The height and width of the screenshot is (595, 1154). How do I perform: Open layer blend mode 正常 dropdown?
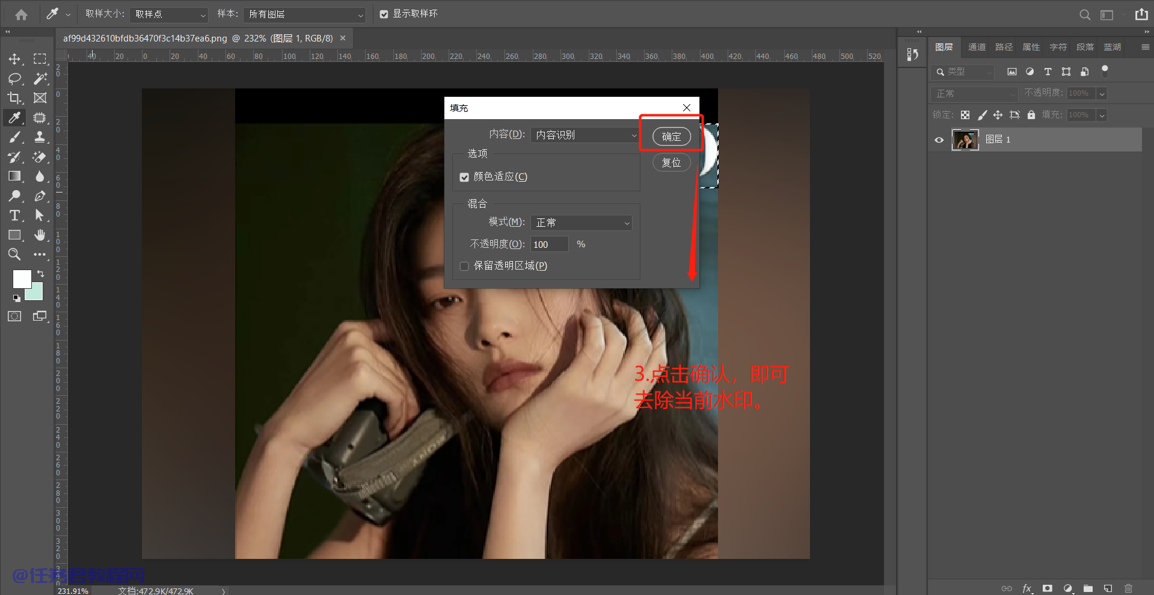coord(974,94)
